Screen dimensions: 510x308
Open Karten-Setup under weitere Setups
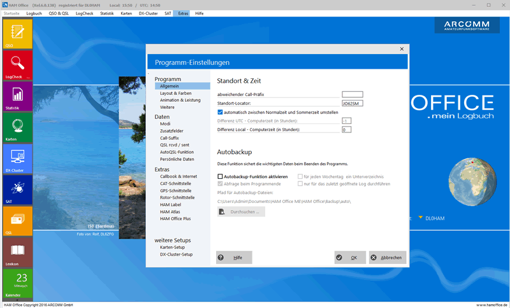(x=172, y=247)
